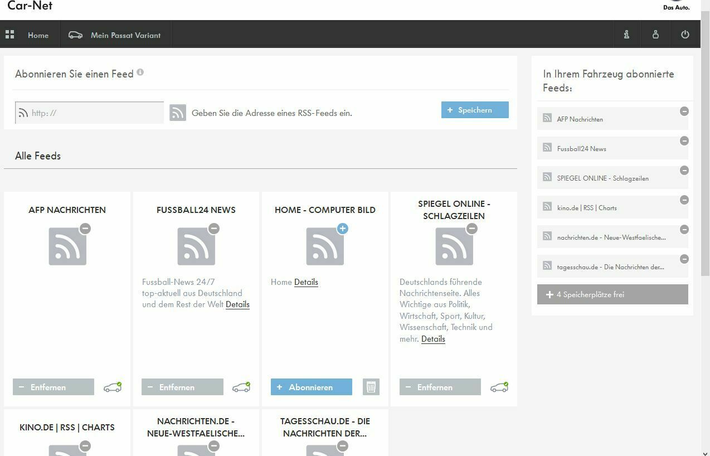
Task: Remove tagesschau.de via sidebar minus icon
Action: pos(684,259)
